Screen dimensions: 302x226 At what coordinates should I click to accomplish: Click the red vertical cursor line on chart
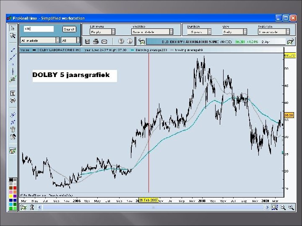148,123
